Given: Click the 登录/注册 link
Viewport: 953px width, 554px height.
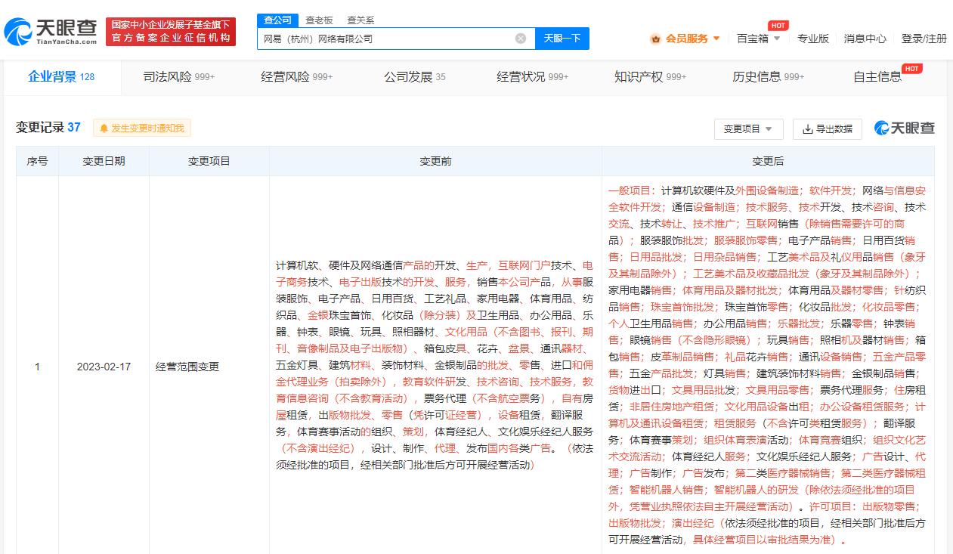Looking at the screenshot, I should coord(924,39).
